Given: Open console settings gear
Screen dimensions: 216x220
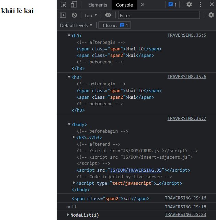Looking at the screenshot, I should pos(211,15).
